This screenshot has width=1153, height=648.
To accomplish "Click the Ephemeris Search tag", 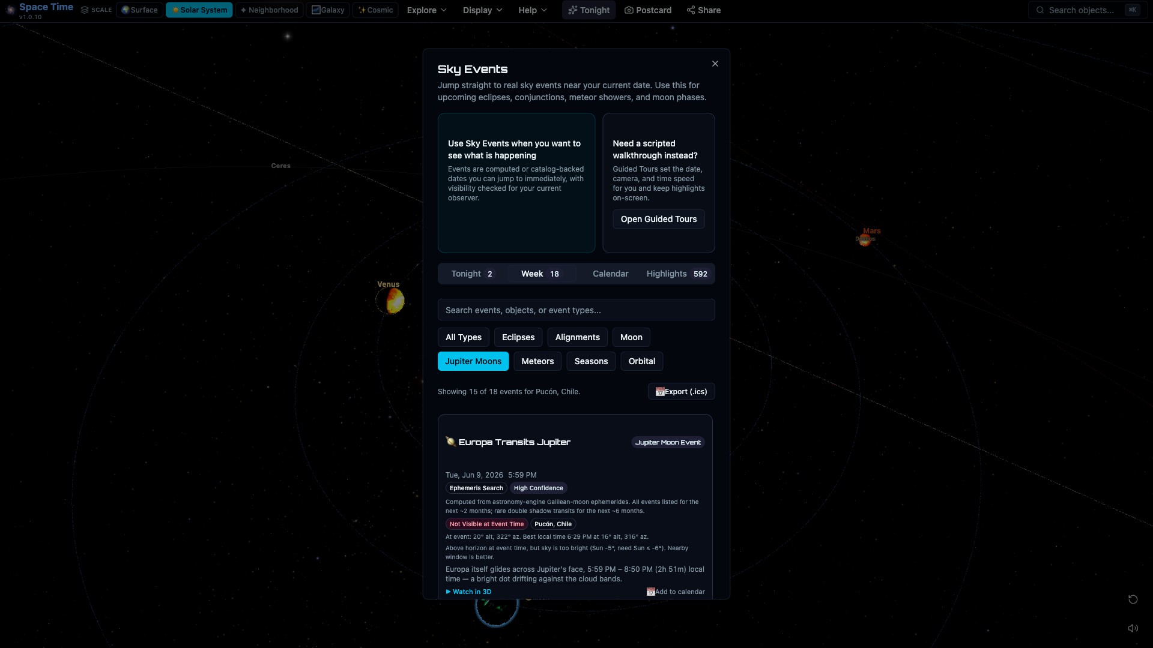I will click(x=476, y=488).
